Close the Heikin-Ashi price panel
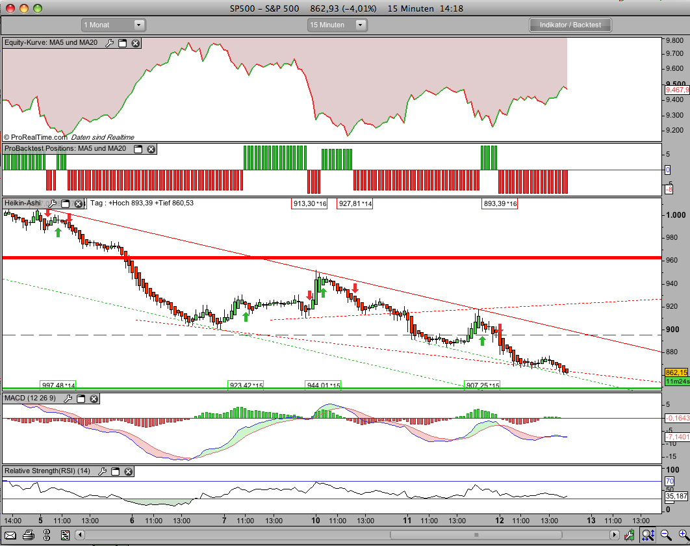The height and width of the screenshot is (546, 690). (x=78, y=203)
